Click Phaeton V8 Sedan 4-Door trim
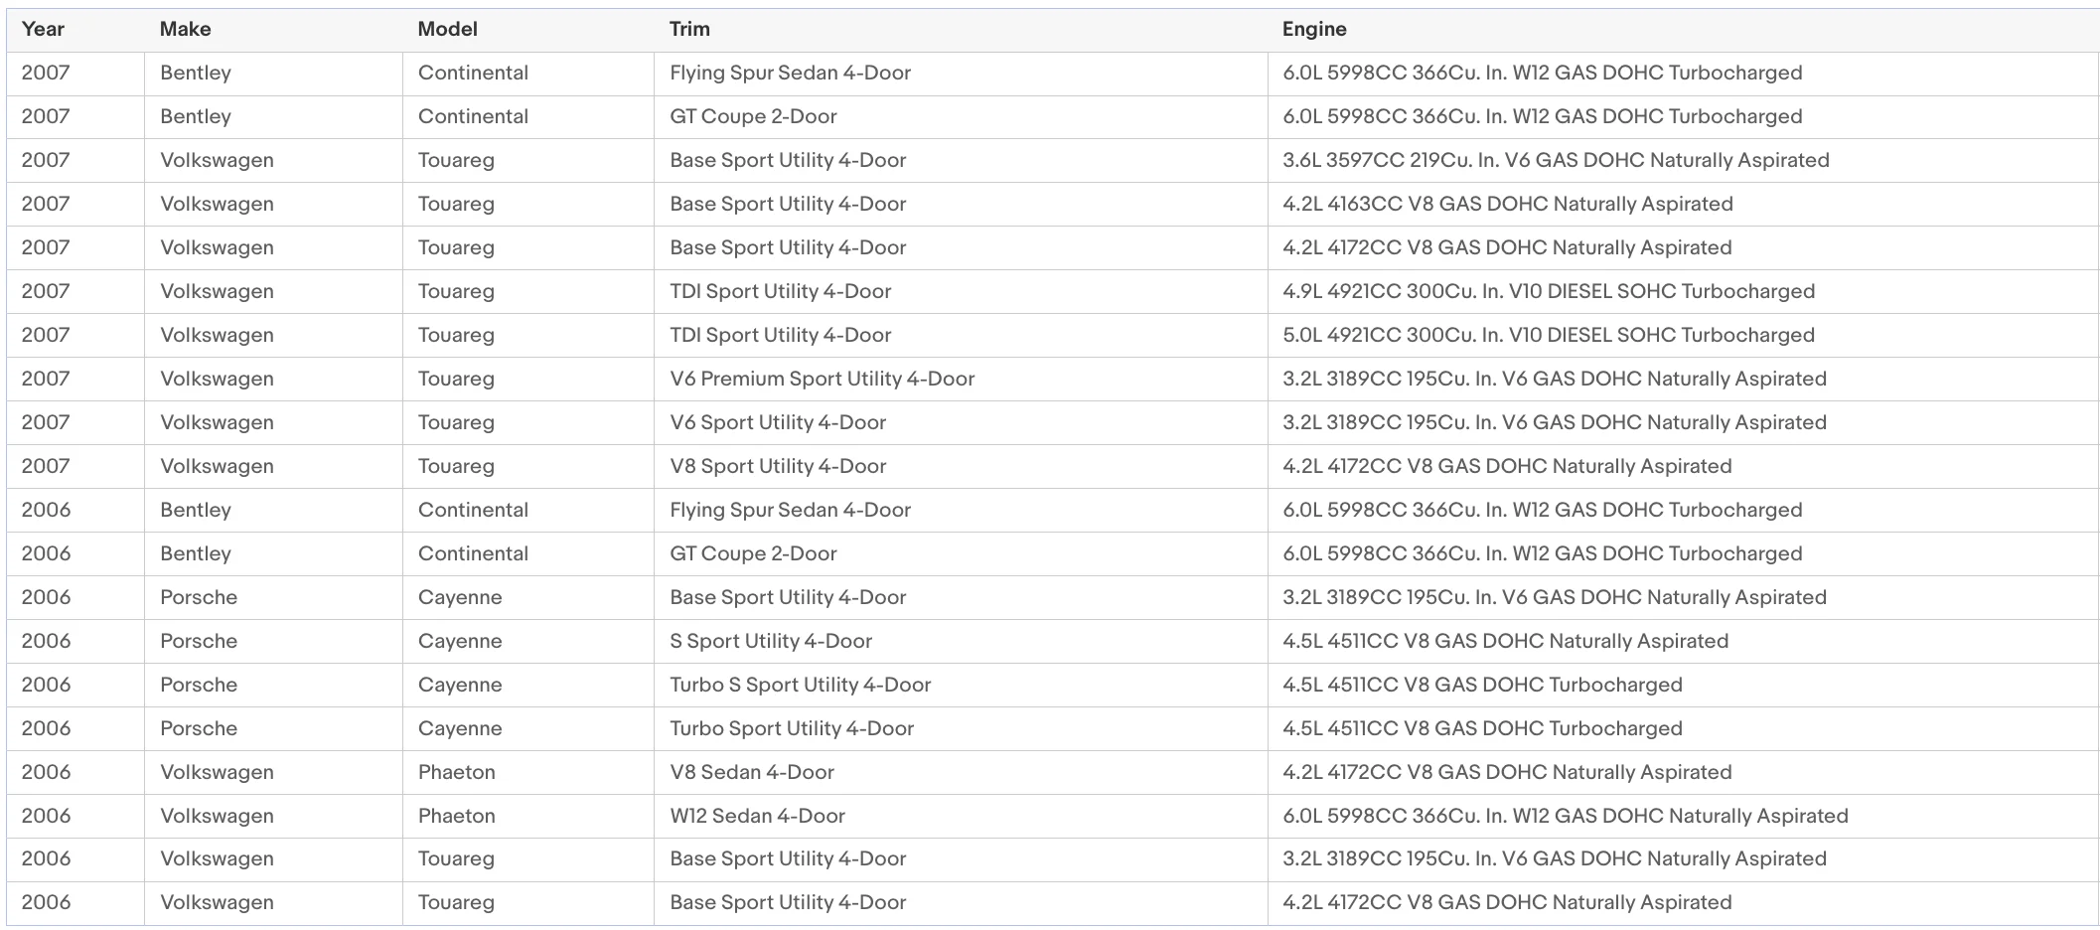The height and width of the screenshot is (930, 2100). tap(752, 772)
